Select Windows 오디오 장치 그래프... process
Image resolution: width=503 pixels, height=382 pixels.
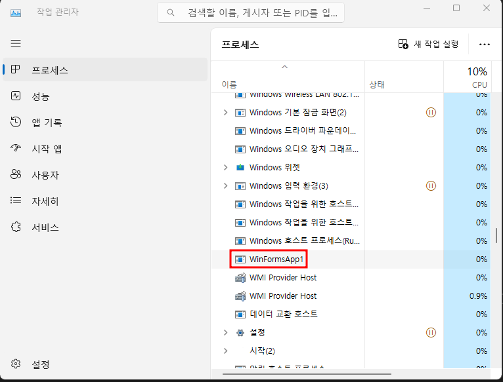point(351,149)
